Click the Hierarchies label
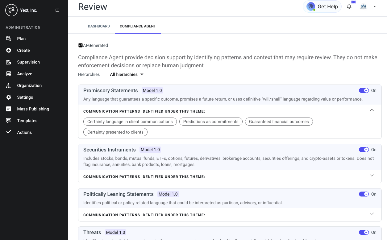Screen dimensions: 387x240 click(89, 74)
